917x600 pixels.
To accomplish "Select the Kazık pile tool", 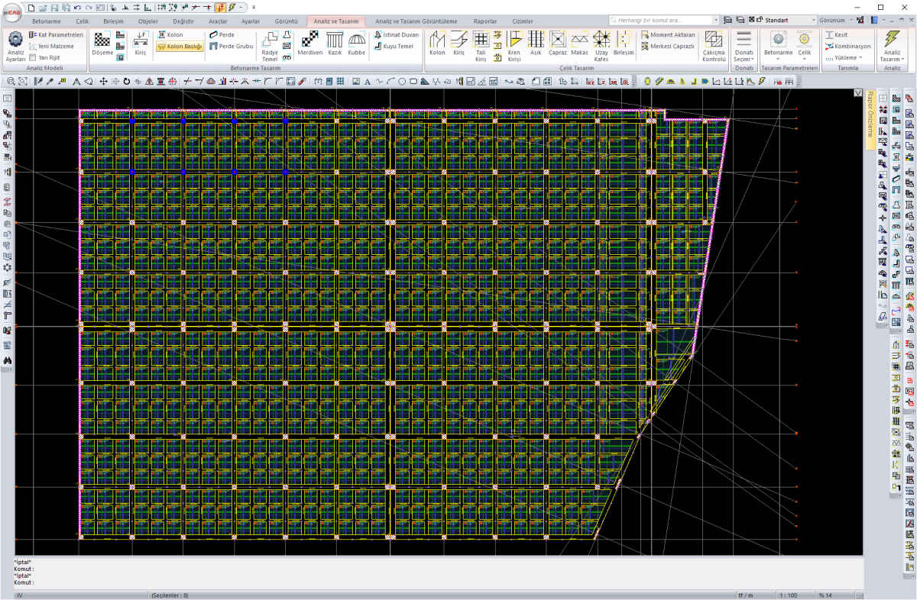I will point(335,44).
